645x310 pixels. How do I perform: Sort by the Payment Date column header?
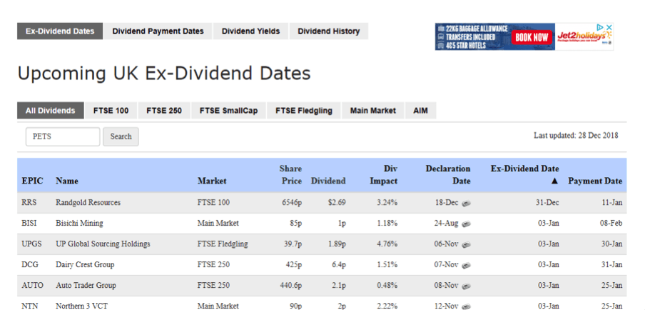(x=595, y=181)
